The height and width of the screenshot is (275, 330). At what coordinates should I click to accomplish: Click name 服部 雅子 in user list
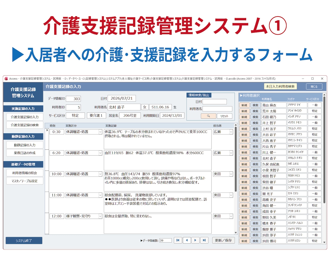coord(274,229)
